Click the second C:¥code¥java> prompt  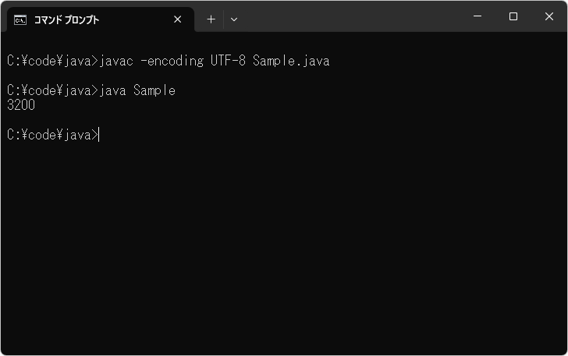pos(52,90)
